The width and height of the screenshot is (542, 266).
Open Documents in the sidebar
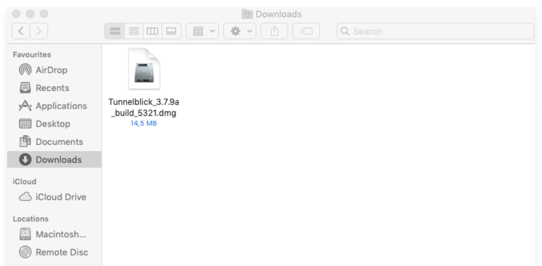pyautogui.click(x=54, y=142)
